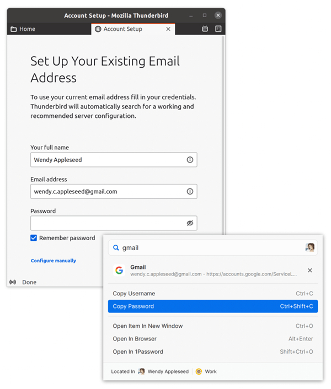Viewport: 331px width, 389px height.
Task: Click the Google logo icon of Gmail item
Action: (119, 270)
